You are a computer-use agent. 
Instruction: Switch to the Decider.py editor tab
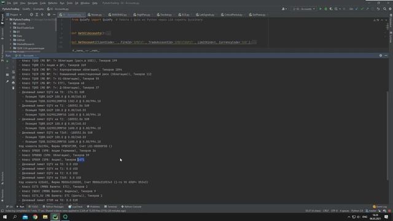[165, 15]
